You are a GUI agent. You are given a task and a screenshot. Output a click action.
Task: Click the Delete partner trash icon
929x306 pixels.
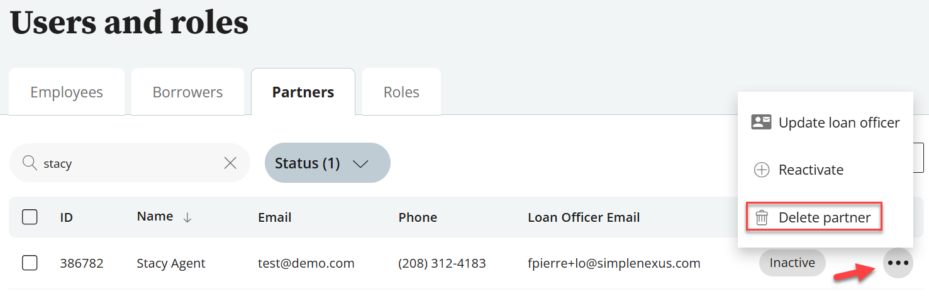[762, 218]
